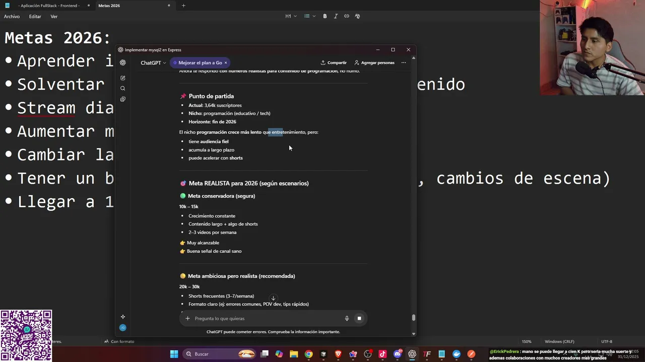
Task: Toggle italic formatting in Notepad toolbar
Action: [336, 16]
